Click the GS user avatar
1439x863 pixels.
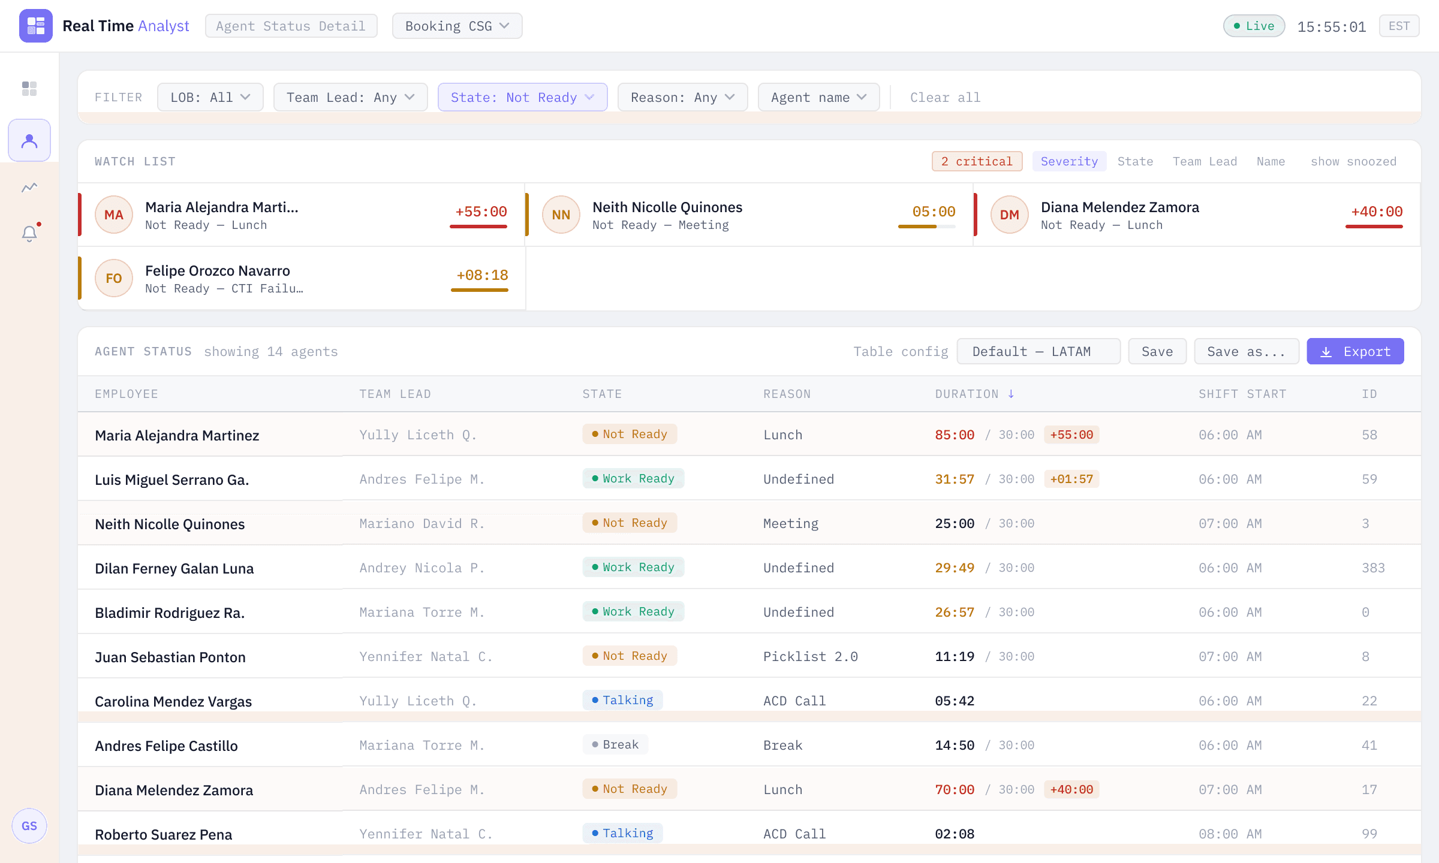(29, 826)
